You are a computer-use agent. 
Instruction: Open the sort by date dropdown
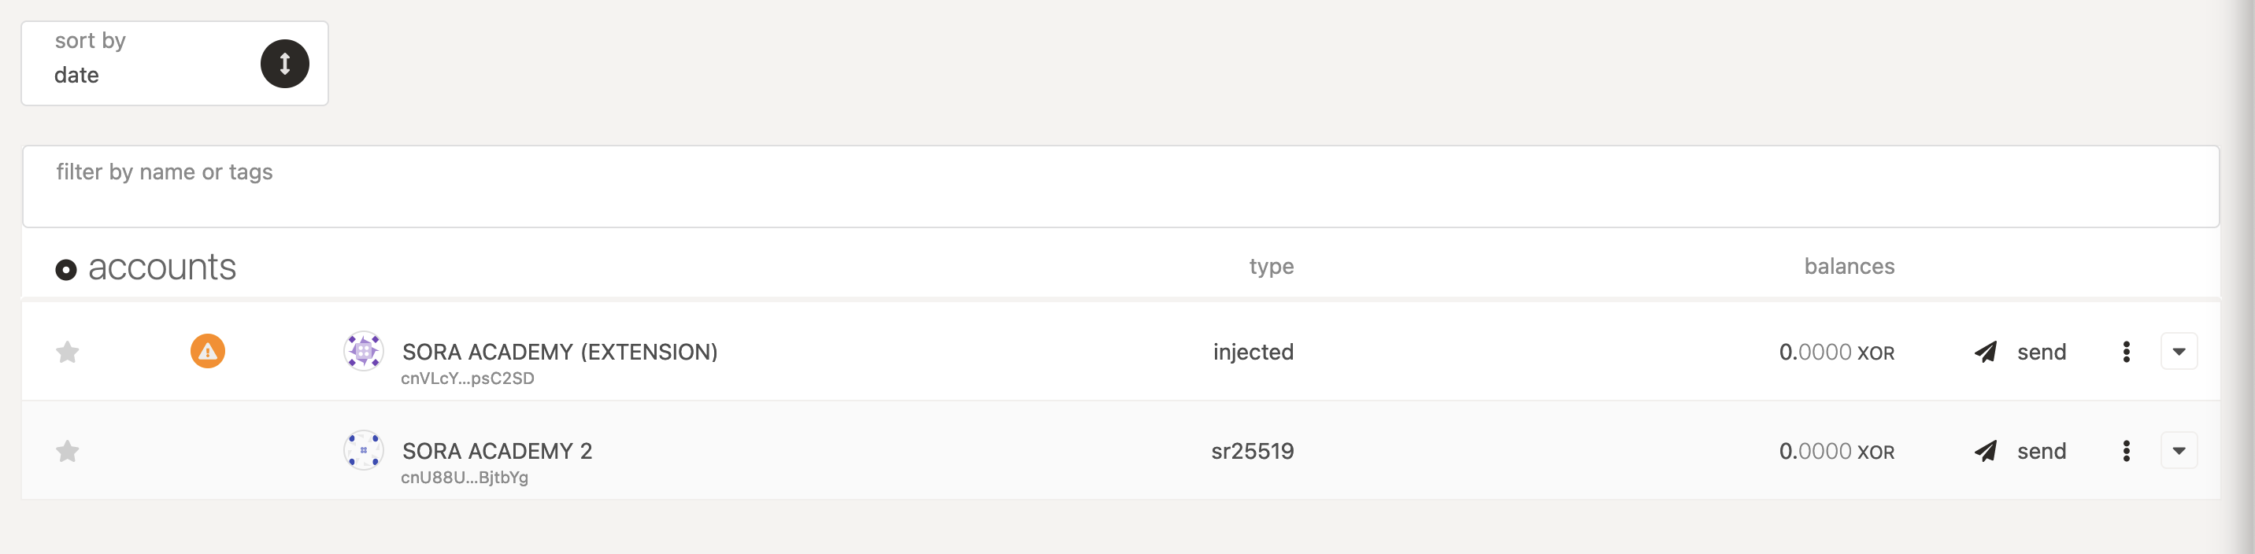140,64
